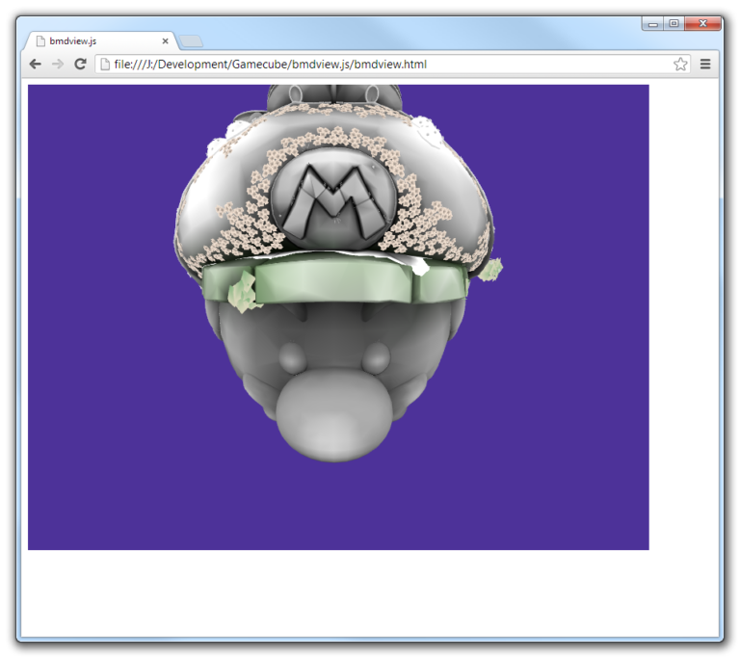Click the green hat brim on the model
Screen dimensions: 740x658
337,286
